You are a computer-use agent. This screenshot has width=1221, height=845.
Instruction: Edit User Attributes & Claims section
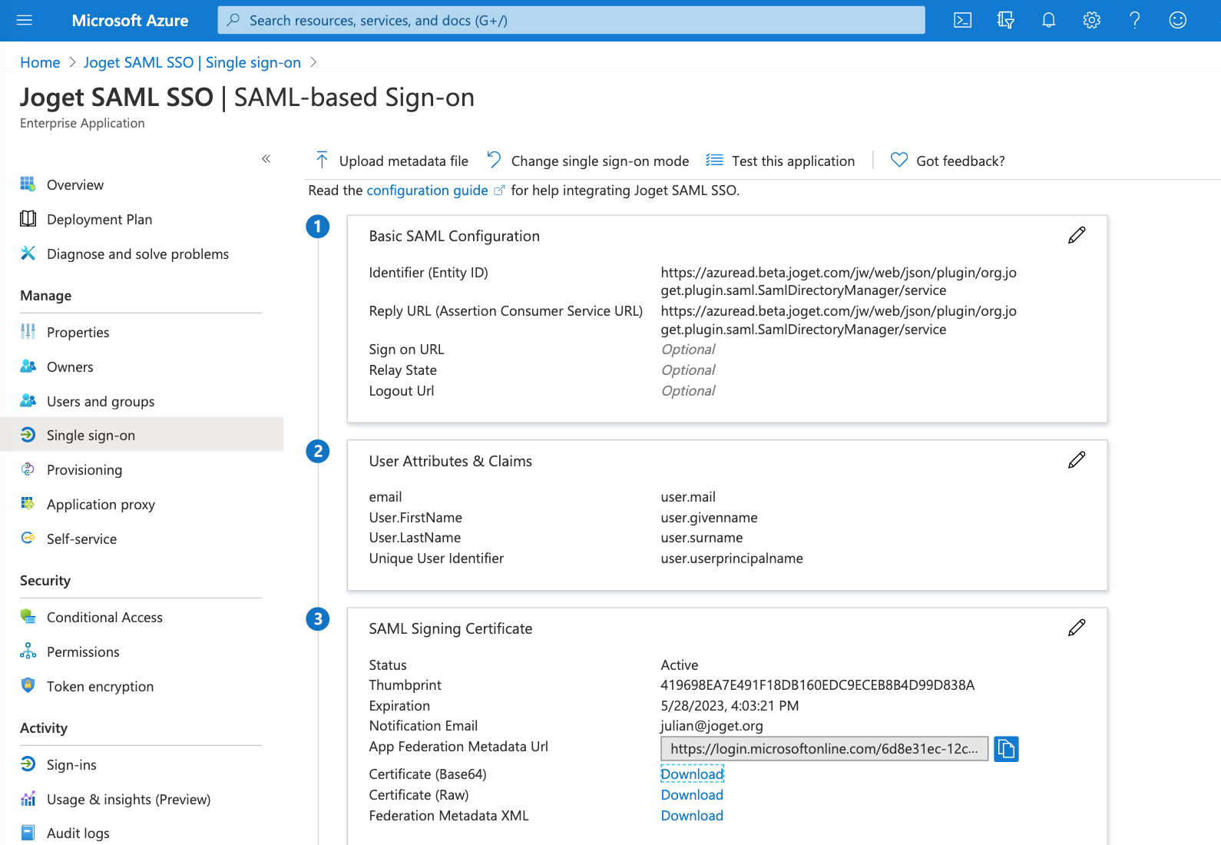(x=1076, y=460)
